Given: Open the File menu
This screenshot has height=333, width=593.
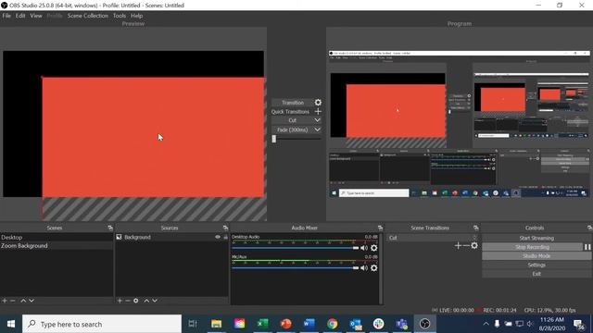Looking at the screenshot, I should (6, 16).
